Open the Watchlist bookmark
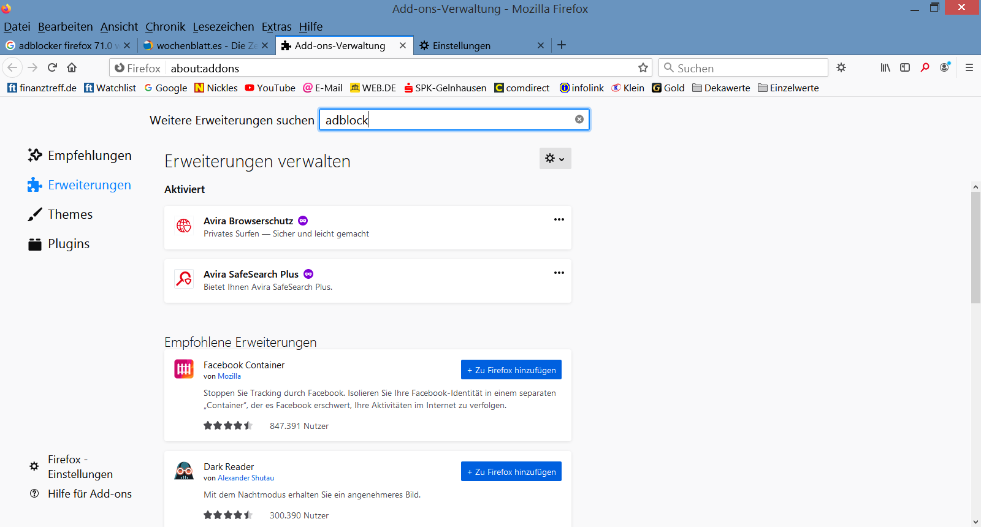 click(x=110, y=88)
